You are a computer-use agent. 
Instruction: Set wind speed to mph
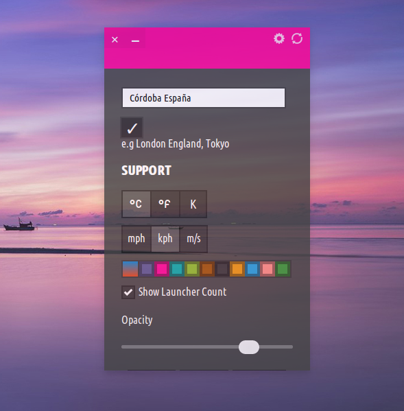coord(136,239)
